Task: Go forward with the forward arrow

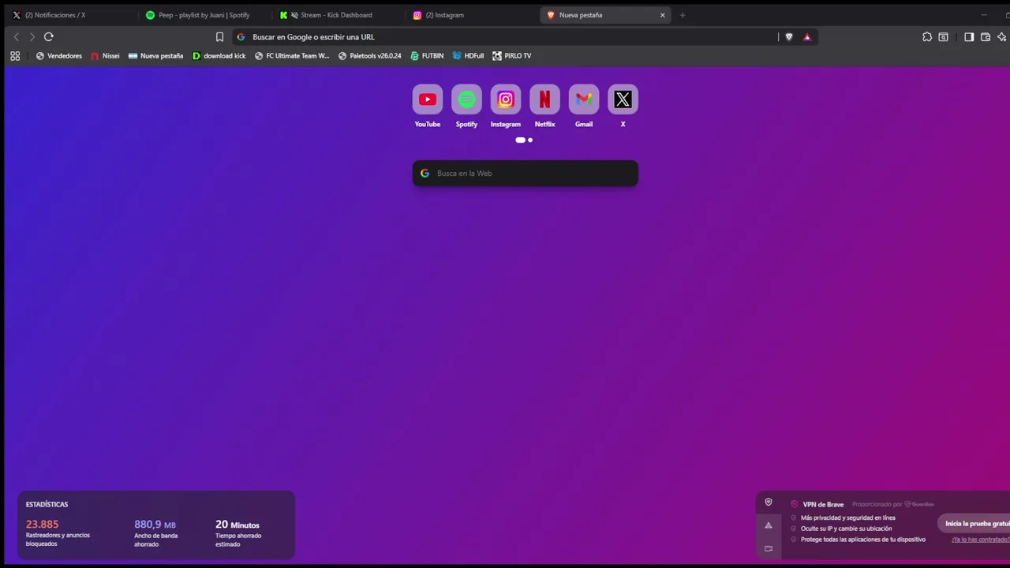Action: pos(32,37)
